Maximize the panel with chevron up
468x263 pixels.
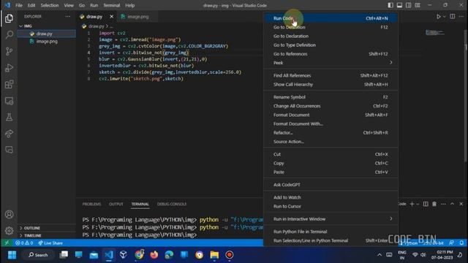pos(452,204)
